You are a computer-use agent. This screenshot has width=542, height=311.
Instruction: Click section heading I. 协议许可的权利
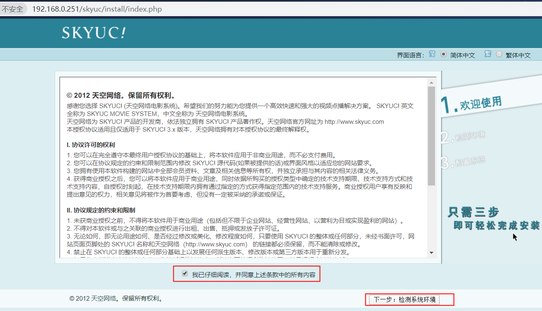click(x=91, y=145)
